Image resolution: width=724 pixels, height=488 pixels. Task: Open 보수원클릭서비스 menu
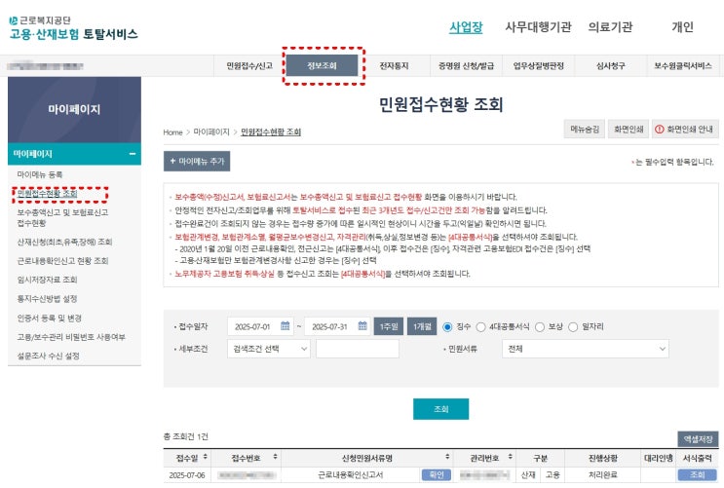[682, 66]
